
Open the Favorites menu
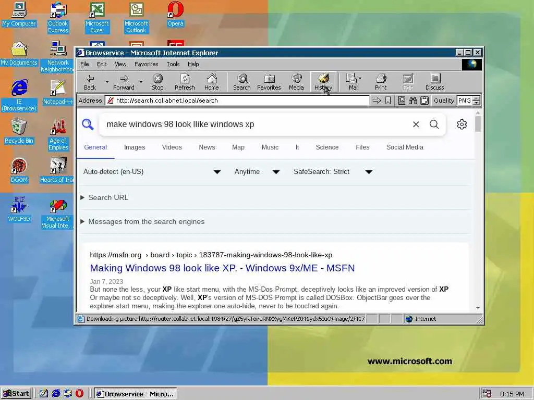(x=146, y=64)
